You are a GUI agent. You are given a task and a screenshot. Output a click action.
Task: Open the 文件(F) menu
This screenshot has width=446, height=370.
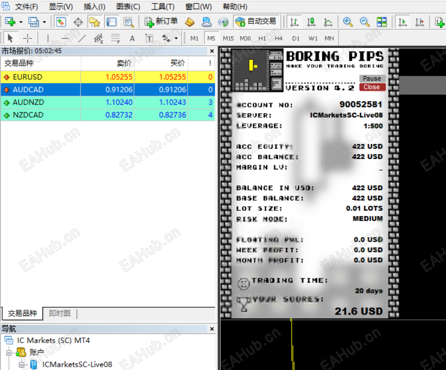coord(26,6)
